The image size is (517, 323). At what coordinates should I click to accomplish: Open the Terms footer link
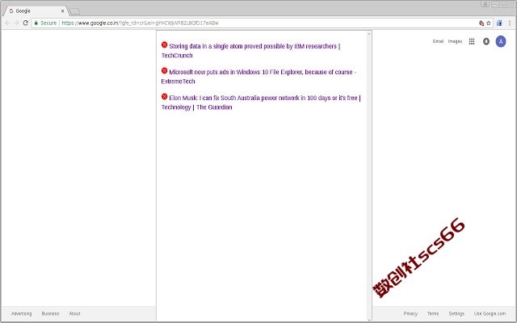433,313
